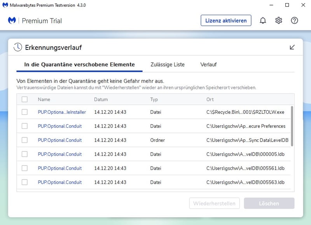The height and width of the screenshot is (225, 311).
Task: Open PUP.Optional.Conduit link for 005561.ldb
Action: click(60, 168)
